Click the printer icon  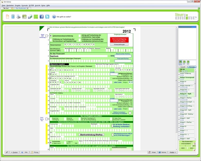click(x=19, y=17)
